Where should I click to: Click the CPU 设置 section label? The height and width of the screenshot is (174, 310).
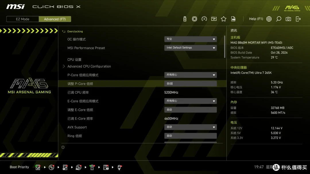(74, 60)
